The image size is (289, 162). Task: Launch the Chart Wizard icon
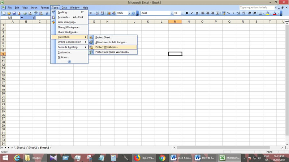coord(109,13)
